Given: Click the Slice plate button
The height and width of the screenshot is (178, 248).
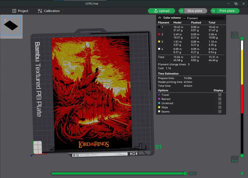Looking at the screenshot, I should pyautogui.click(x=195, y=11).
